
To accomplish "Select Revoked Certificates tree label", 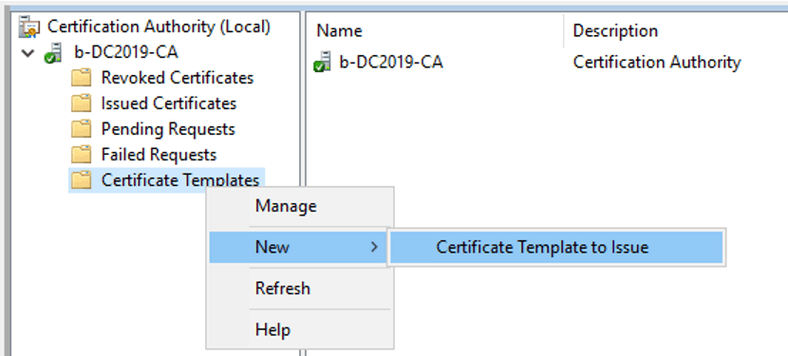I will [178, 78].
